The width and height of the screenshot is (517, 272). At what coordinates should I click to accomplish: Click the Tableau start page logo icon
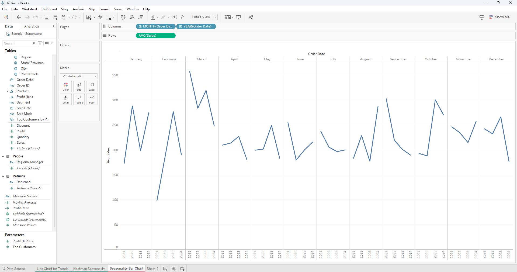6,17
